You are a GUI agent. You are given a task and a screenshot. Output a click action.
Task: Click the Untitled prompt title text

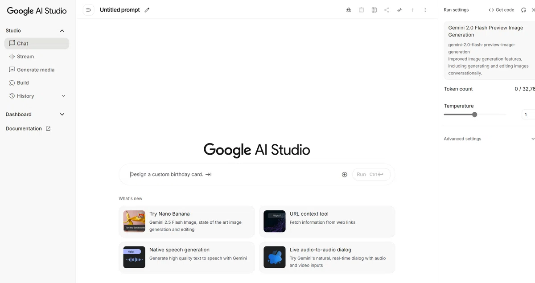(x=120, y=10)
